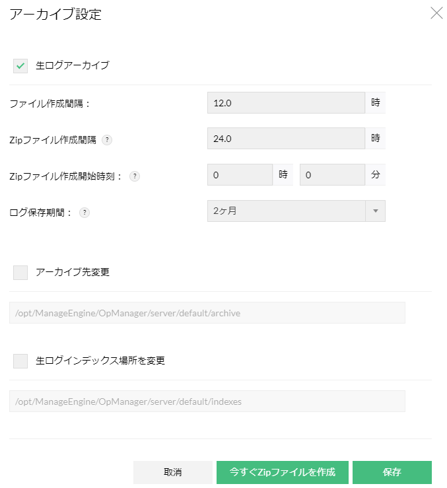Viewport: 447px width, 488px height.
Task: Click help icon beside Zipファイル作成間隔
Action: [108, 140]
